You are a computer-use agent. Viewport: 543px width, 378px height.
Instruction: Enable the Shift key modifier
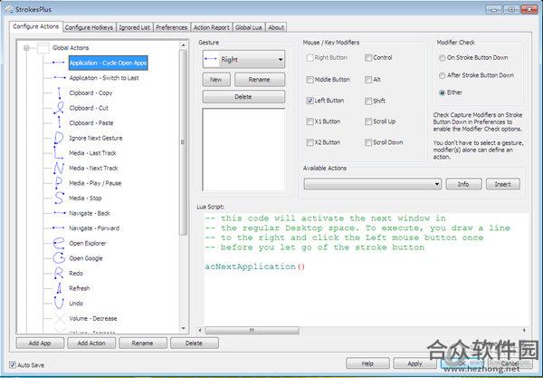point(368,101)
